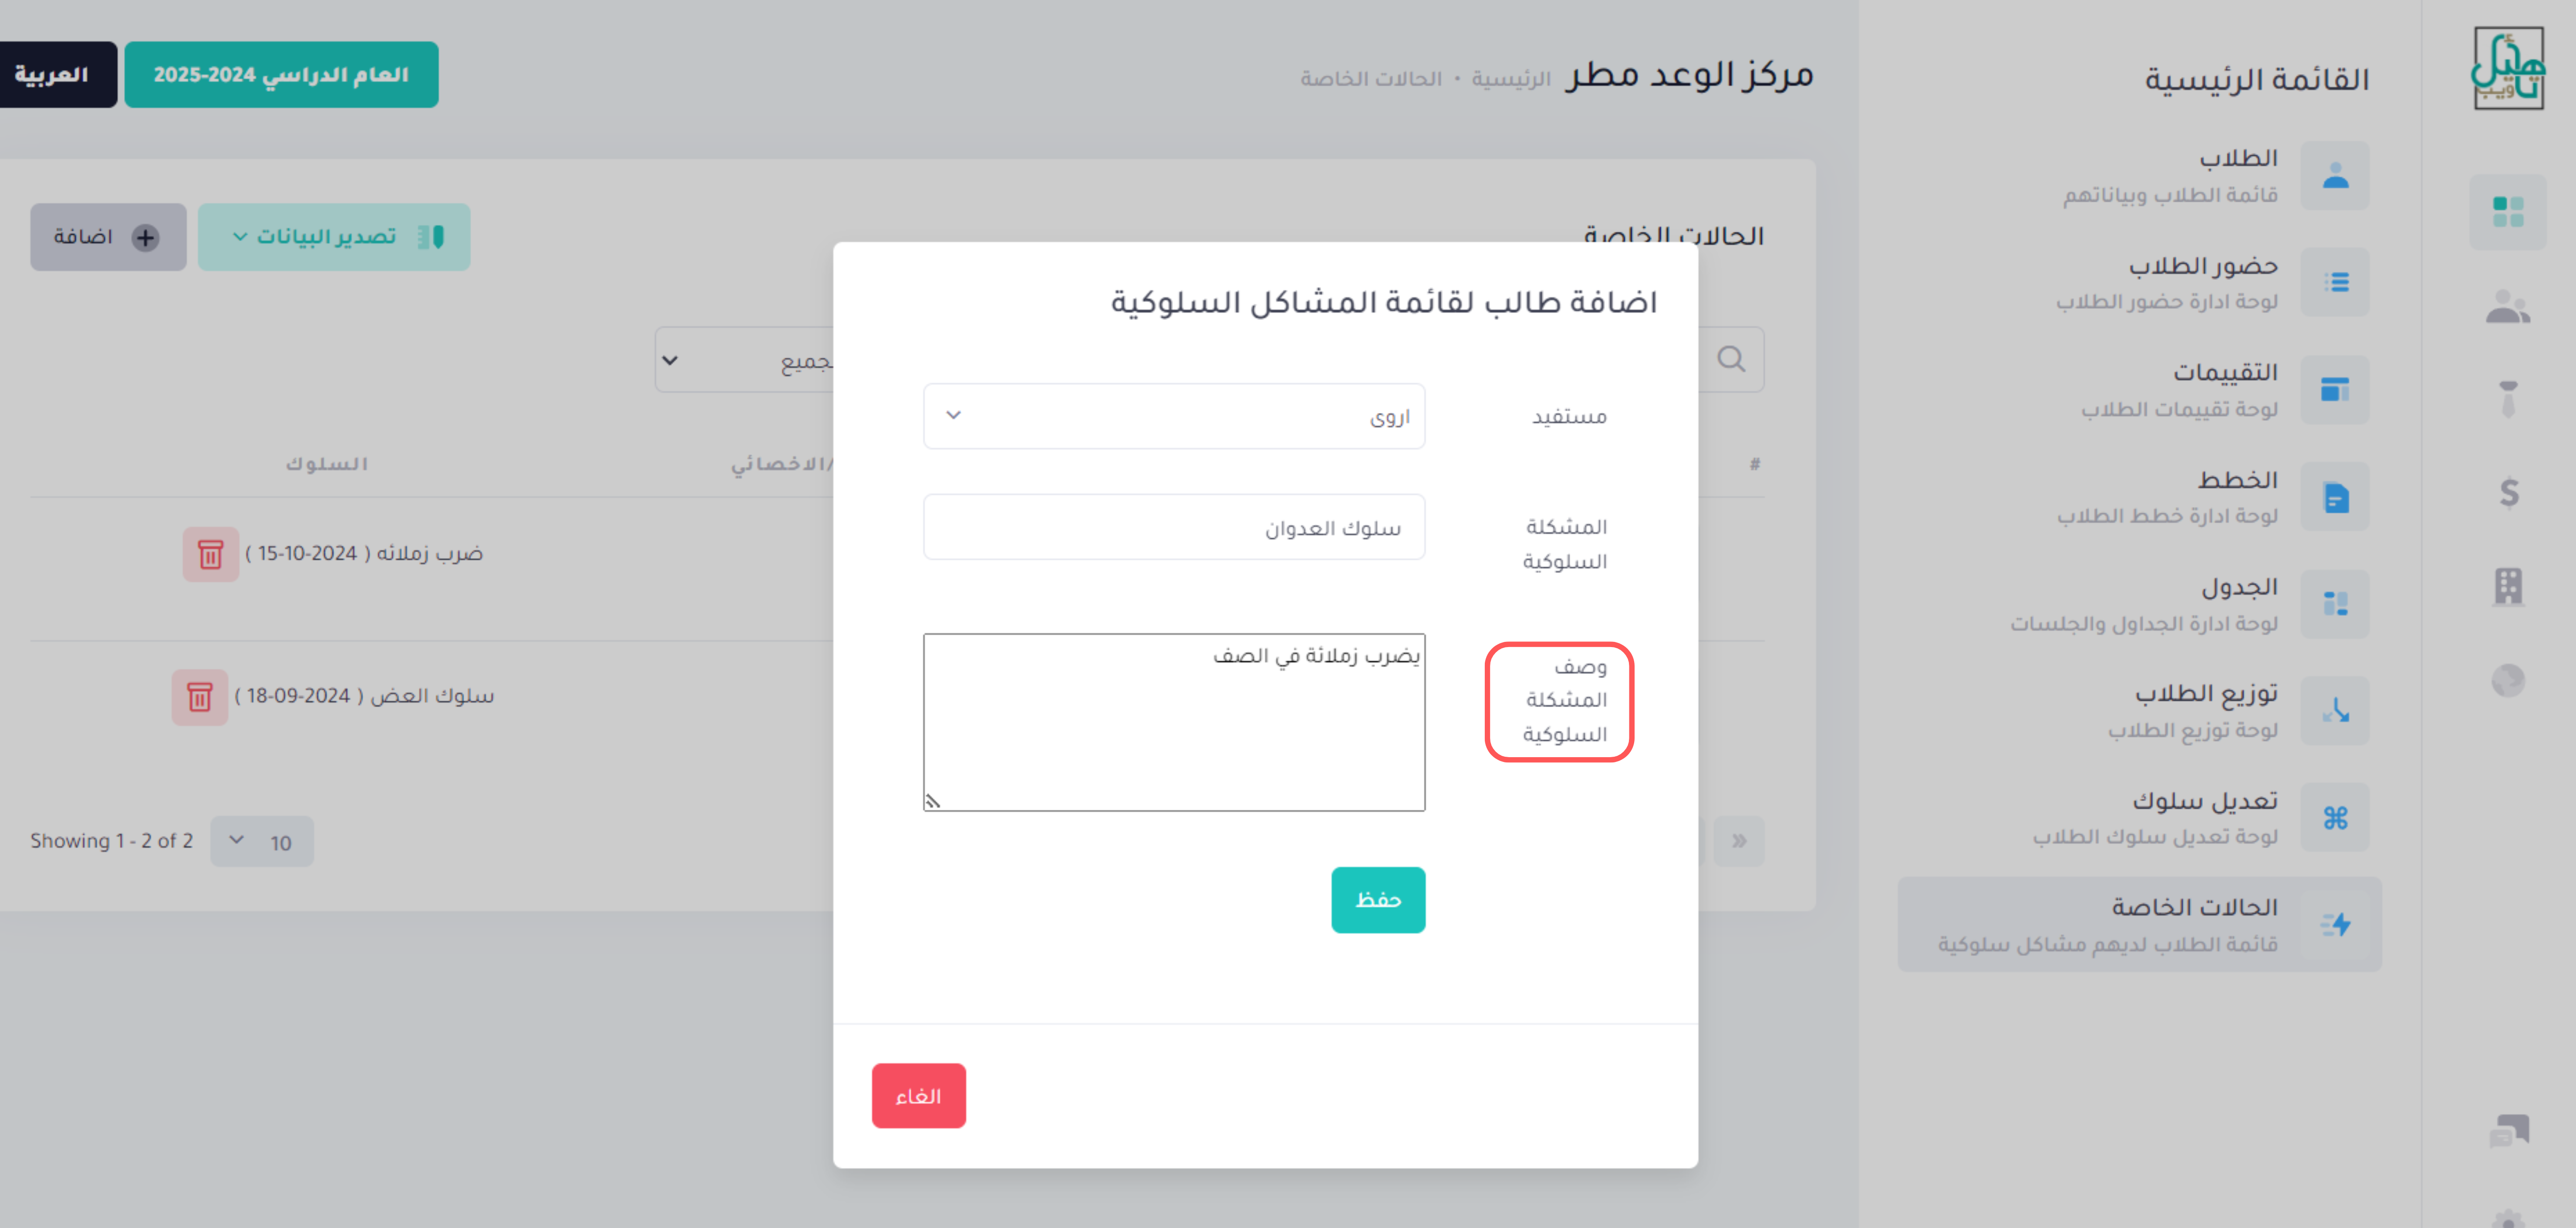Open the الجميع filter dropdown

point(745,360)
